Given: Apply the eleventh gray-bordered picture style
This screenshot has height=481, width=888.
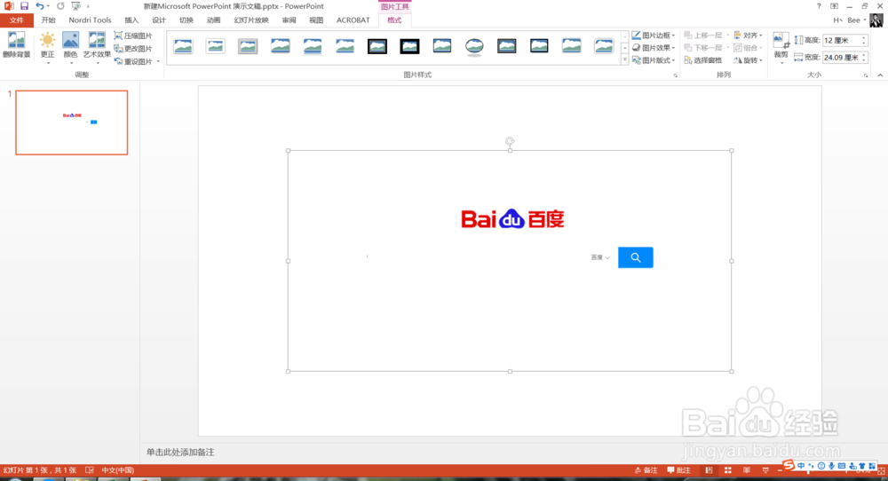Looking at the screenshot, I should point(507,46).
